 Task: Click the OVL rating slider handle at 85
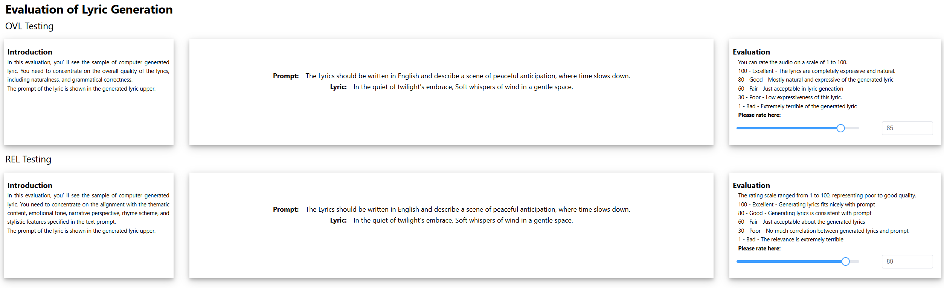840,128
